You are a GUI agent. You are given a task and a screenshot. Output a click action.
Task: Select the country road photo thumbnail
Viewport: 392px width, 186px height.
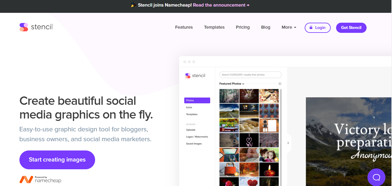coord(229,110)
